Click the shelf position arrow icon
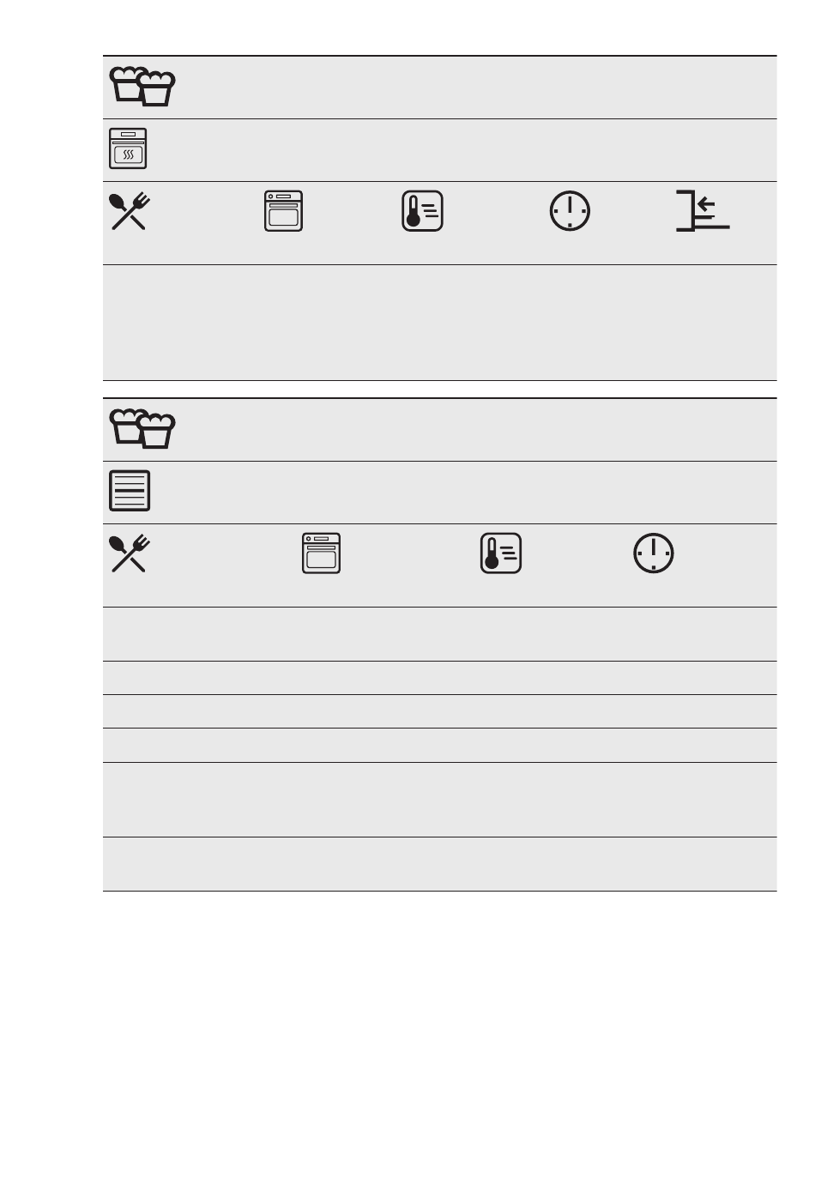 703,211
